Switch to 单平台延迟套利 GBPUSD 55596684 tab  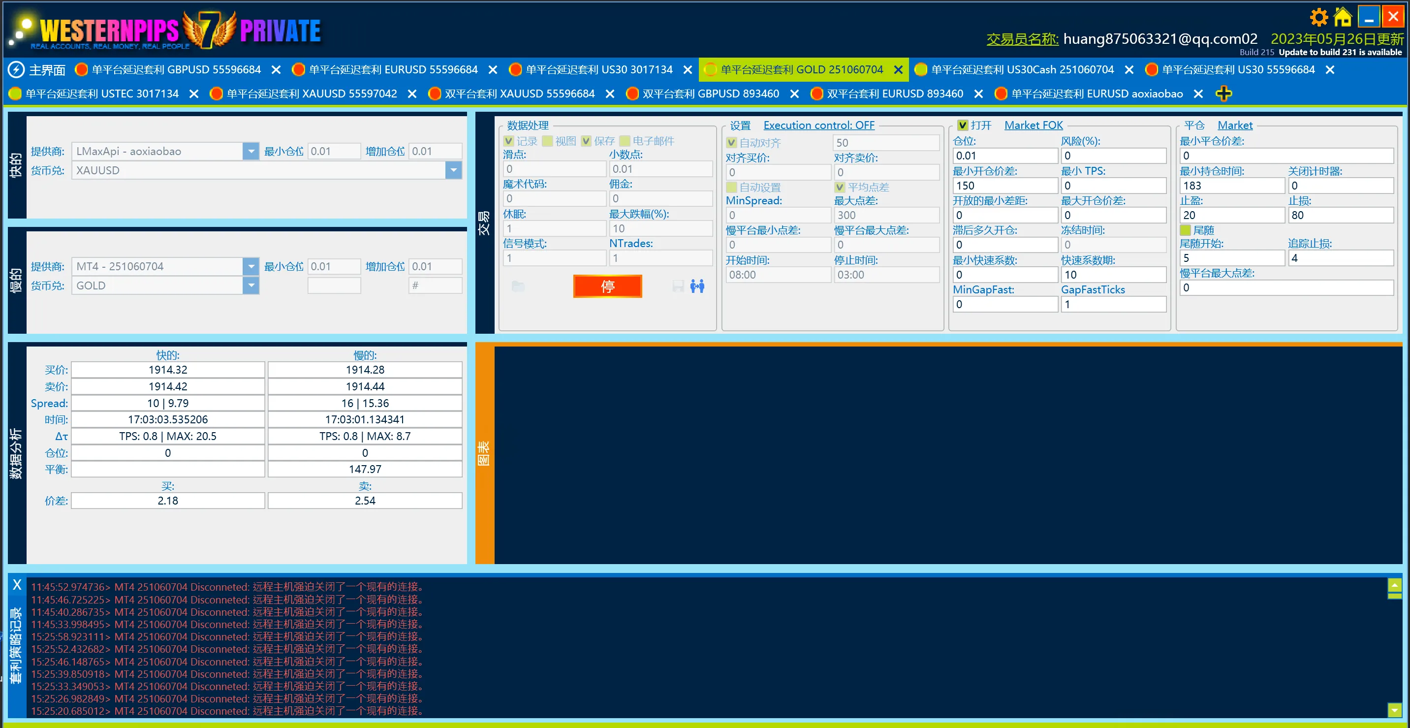[176, 69]
